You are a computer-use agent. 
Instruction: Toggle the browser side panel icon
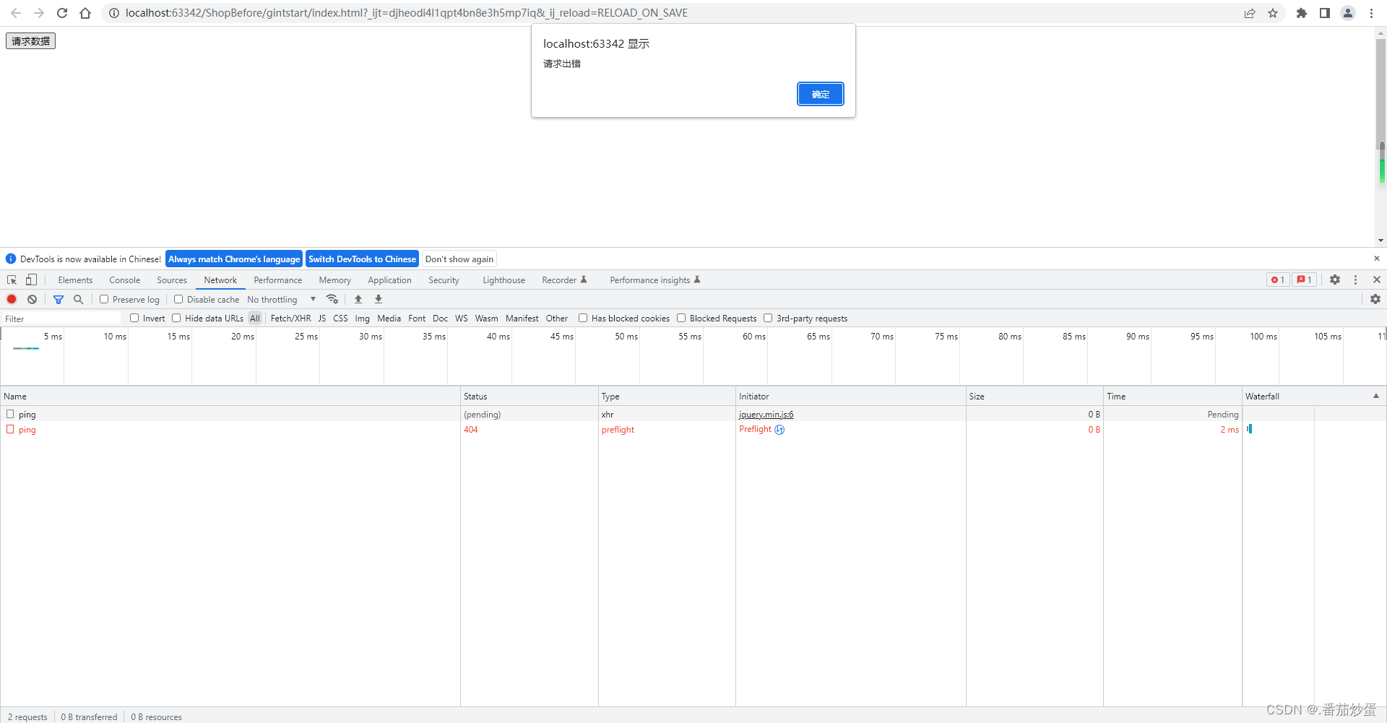1325,13
